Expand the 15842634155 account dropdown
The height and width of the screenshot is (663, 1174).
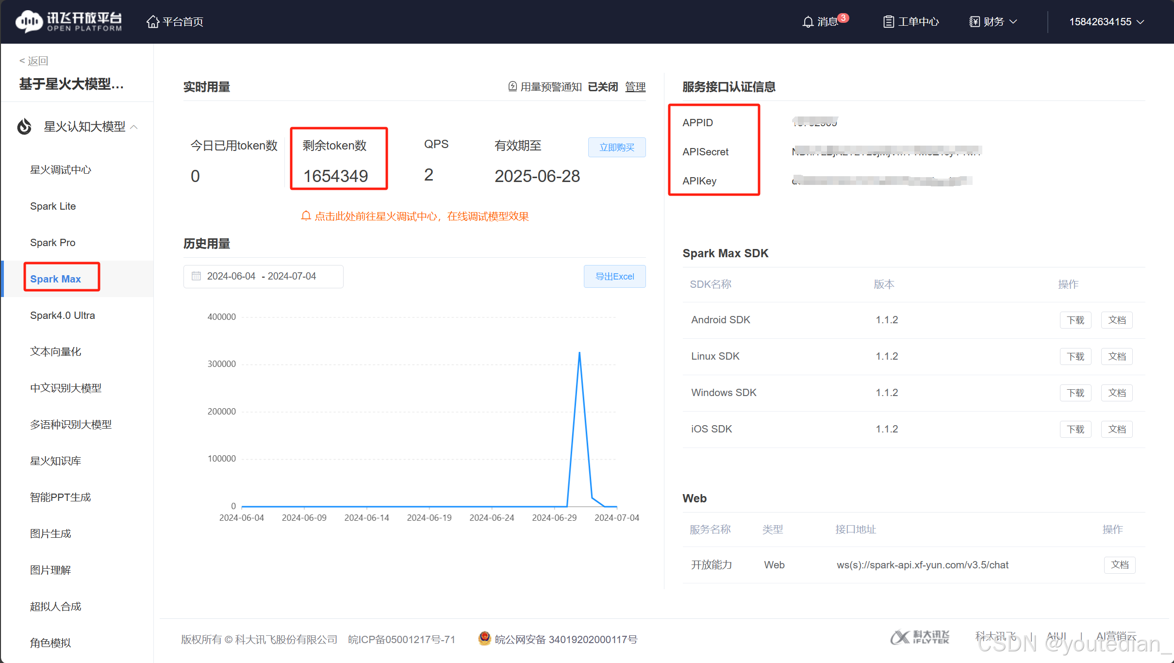[1106, 21]
